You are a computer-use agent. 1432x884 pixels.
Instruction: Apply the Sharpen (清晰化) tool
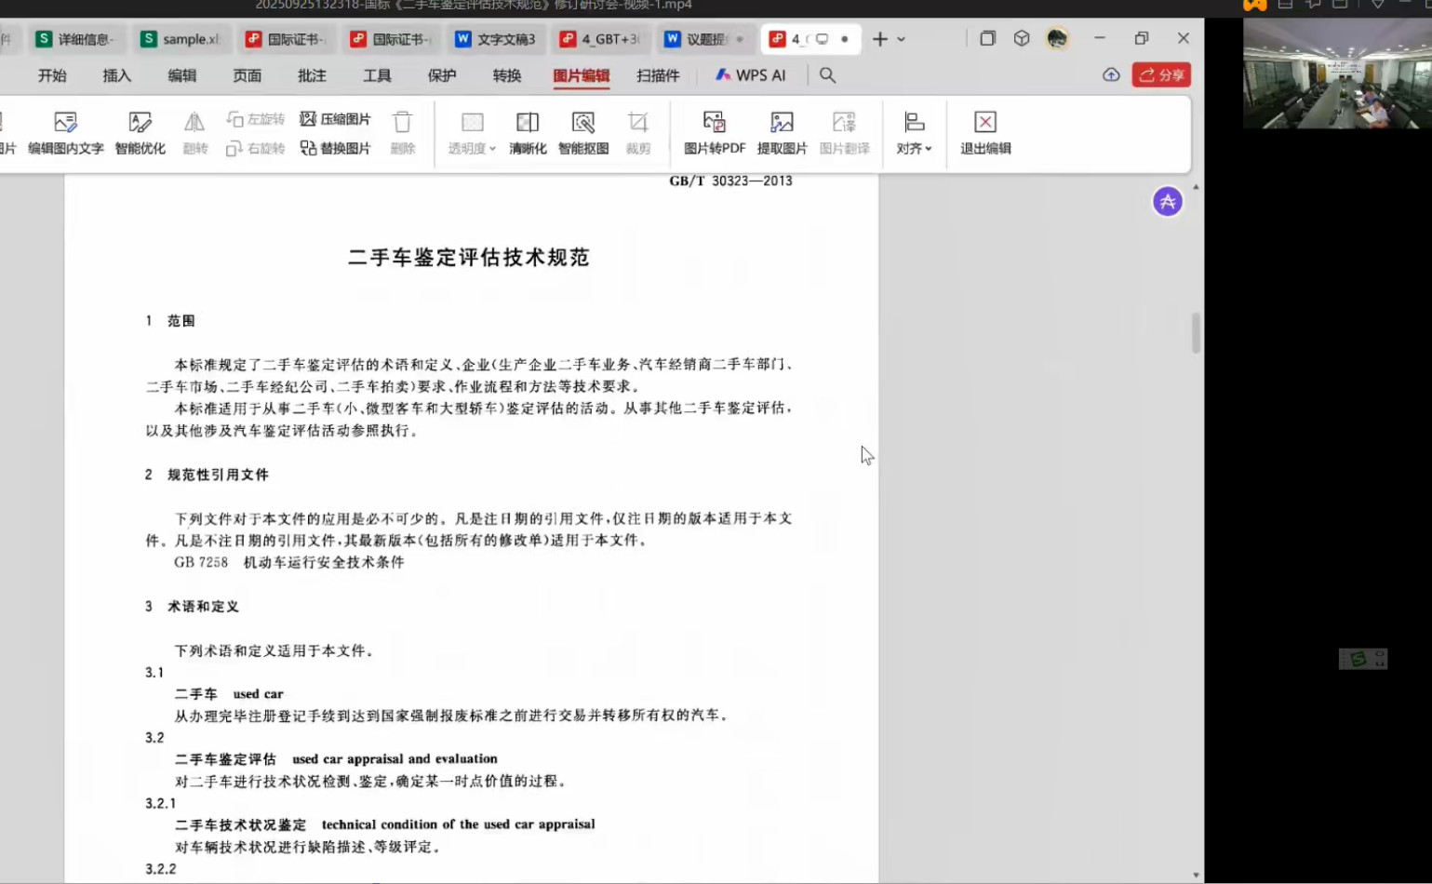tap(528, 133)
